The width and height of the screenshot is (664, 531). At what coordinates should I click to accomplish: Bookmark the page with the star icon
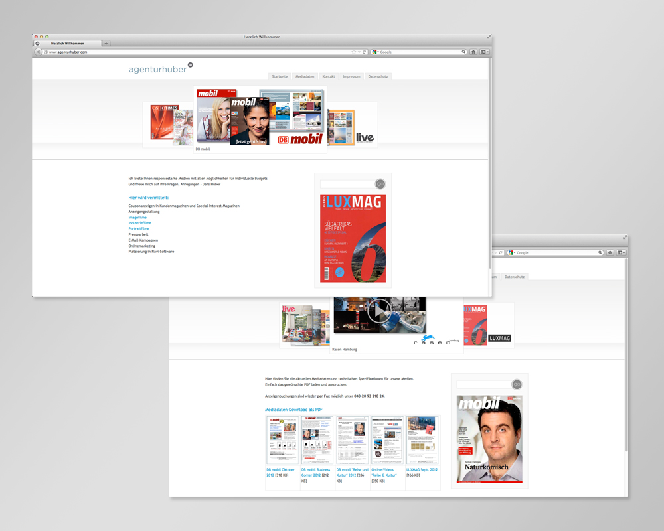point(353,52)
